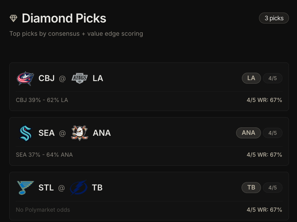Click the 4/5 badge on CBJ game

coord(273,79)
